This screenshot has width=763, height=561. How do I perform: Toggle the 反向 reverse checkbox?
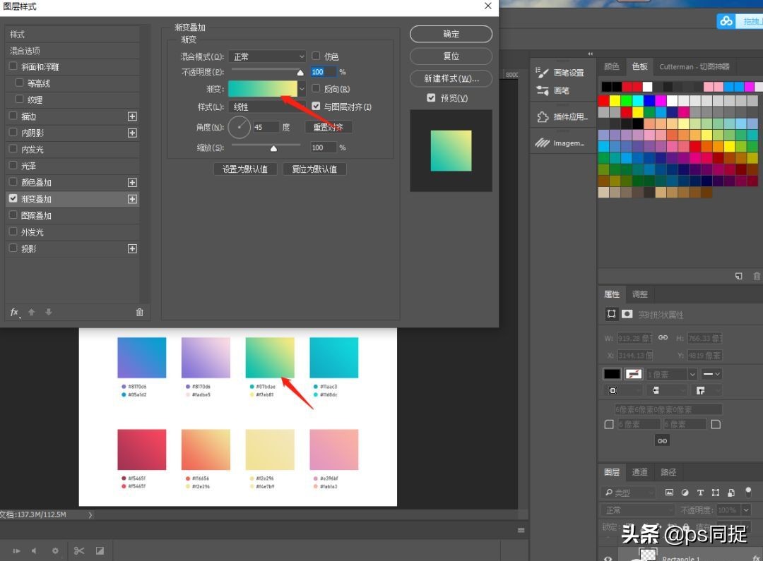(x=317, y=90)
